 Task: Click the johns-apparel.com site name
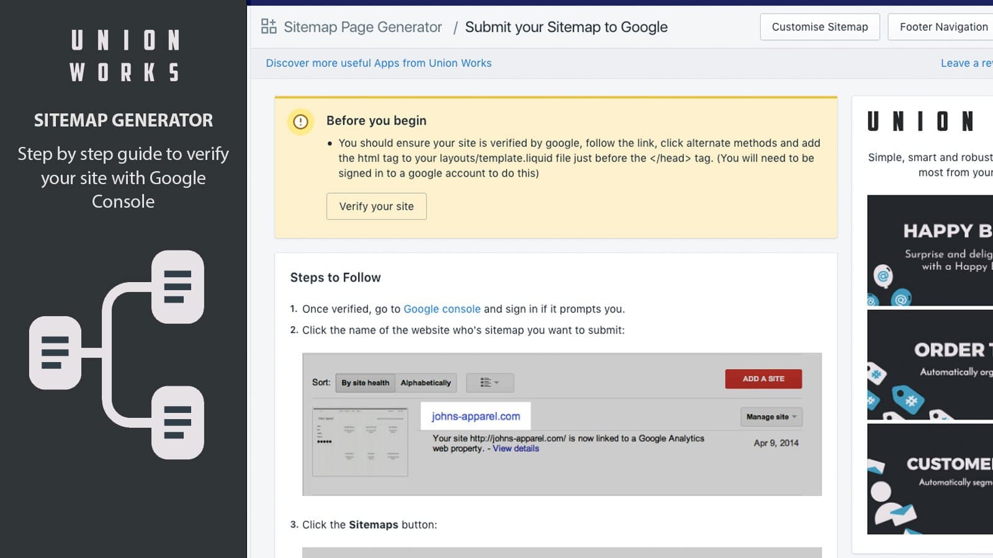475,416
